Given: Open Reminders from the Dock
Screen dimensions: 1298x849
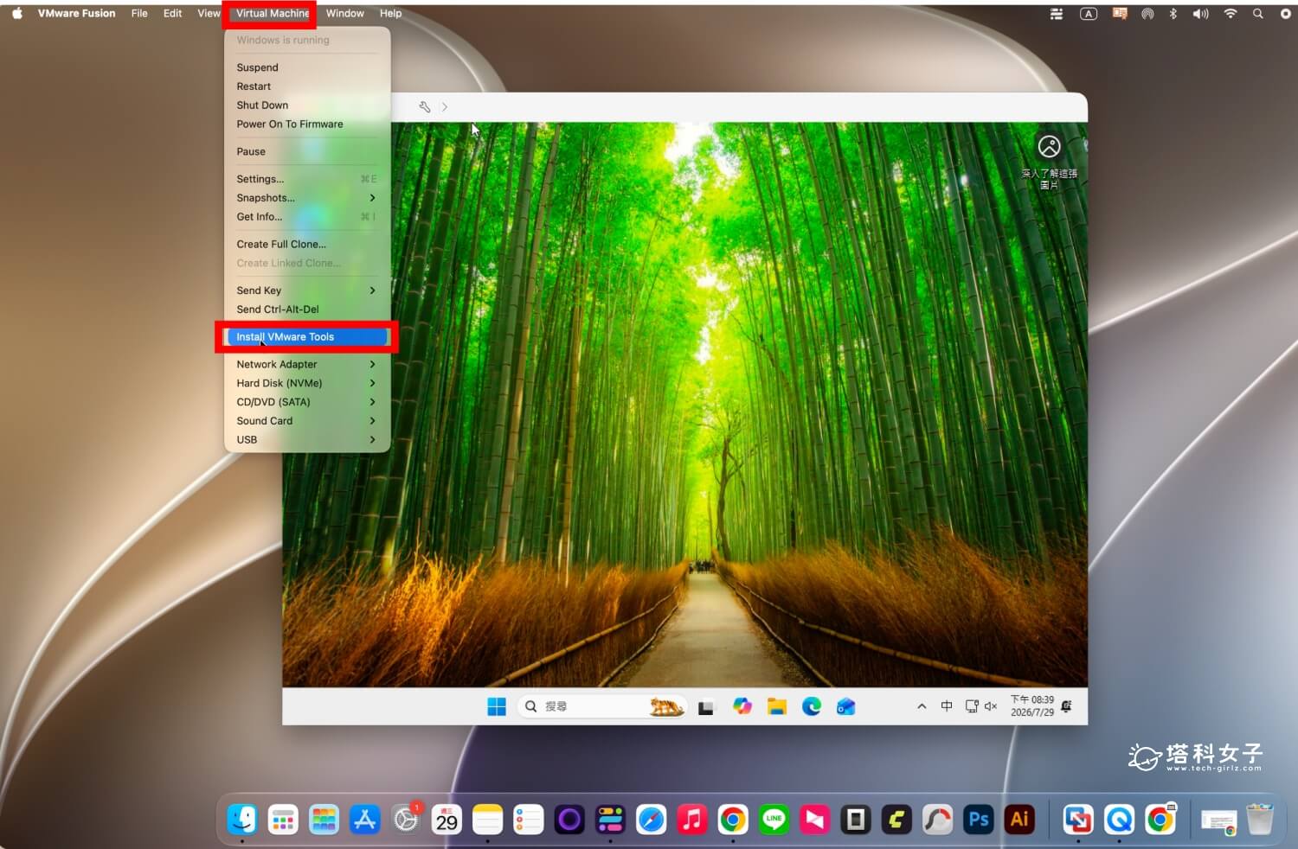Looking at the screenshot, I should (528, 819).
